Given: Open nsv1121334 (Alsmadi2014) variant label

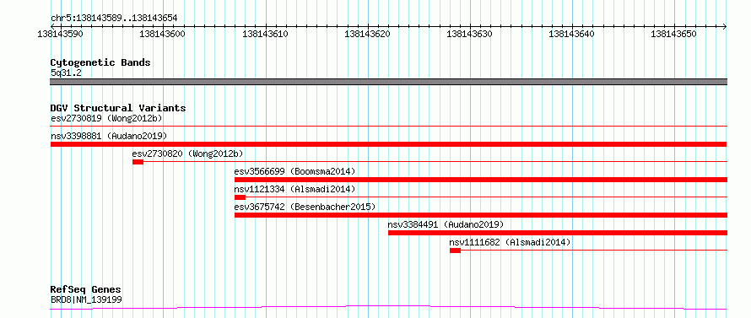Looking at the screenshot, I should pyautogui.click(x=295, y=189).
